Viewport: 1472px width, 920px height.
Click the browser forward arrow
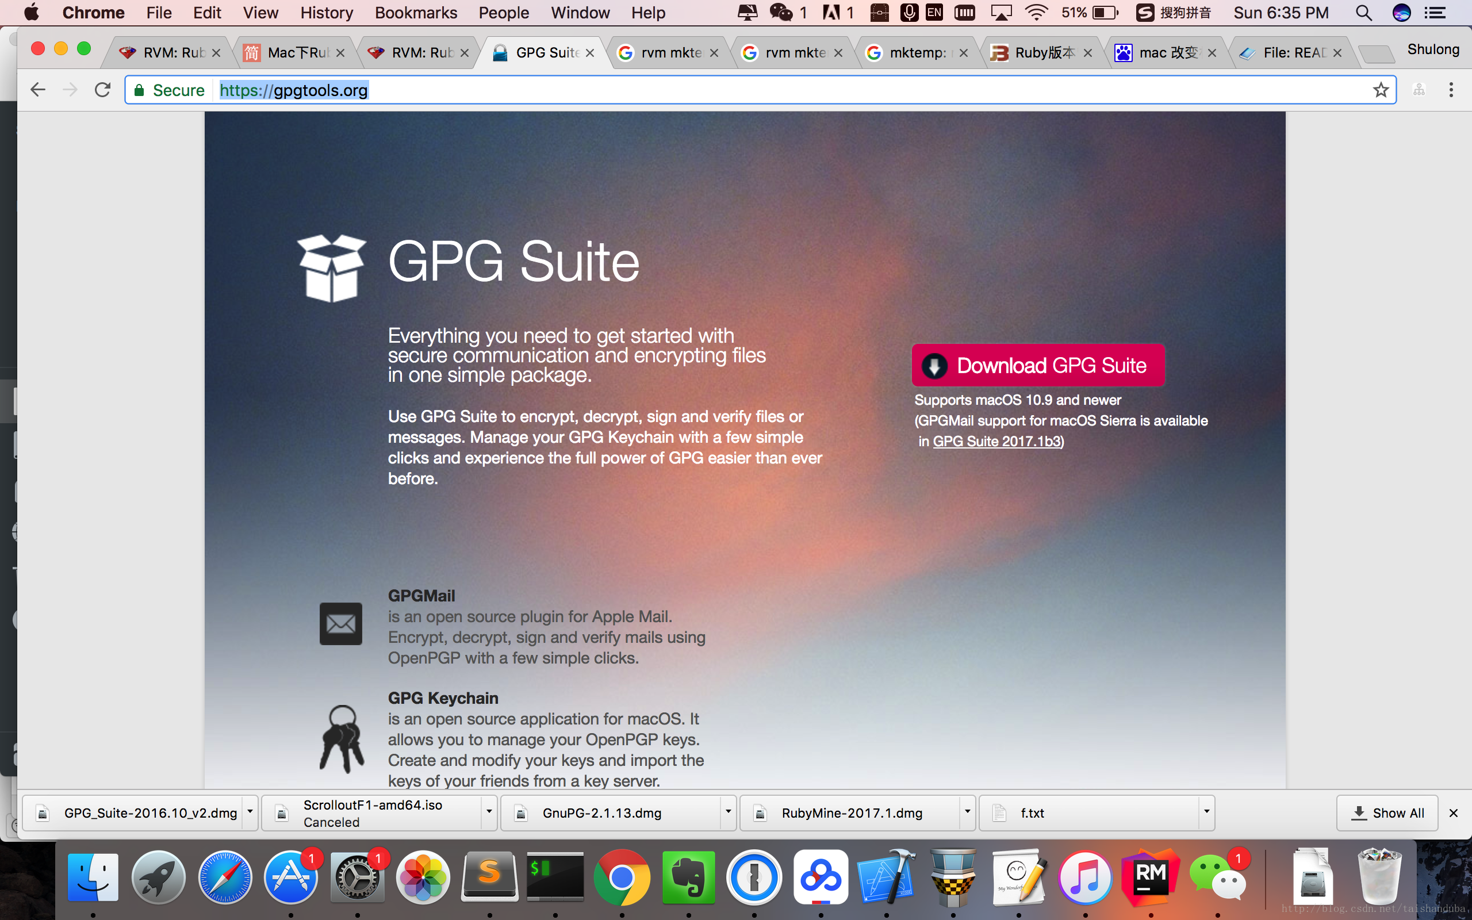(70, 90)
